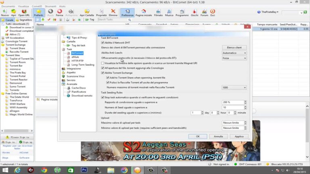Adjust Numero di Seed spinner
This screenshot has width=310, height=174.
[x=245, y=108]
